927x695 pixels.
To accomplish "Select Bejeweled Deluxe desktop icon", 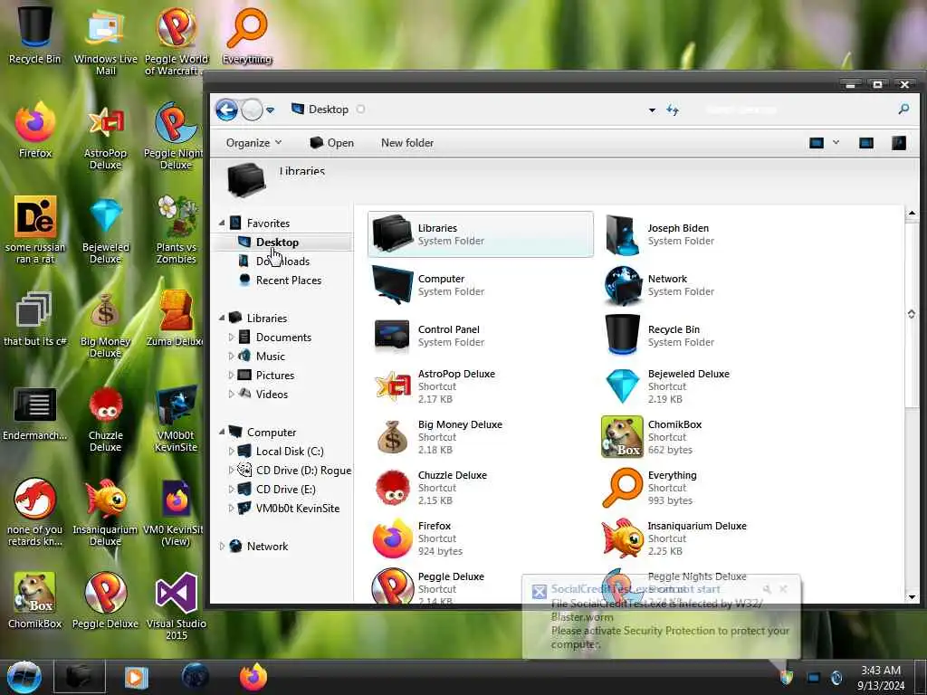I will click(105, 229).
